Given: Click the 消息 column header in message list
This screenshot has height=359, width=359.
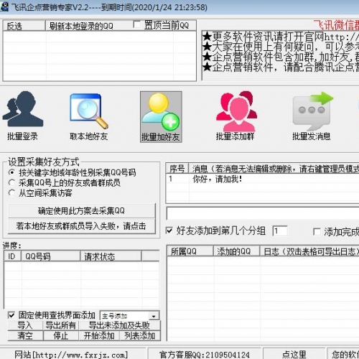Looking at the screenshot, I should coord(274,169).
